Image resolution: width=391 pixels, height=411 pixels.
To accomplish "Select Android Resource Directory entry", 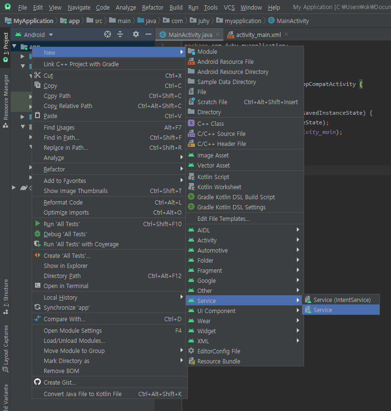I will tap(244, 72).
